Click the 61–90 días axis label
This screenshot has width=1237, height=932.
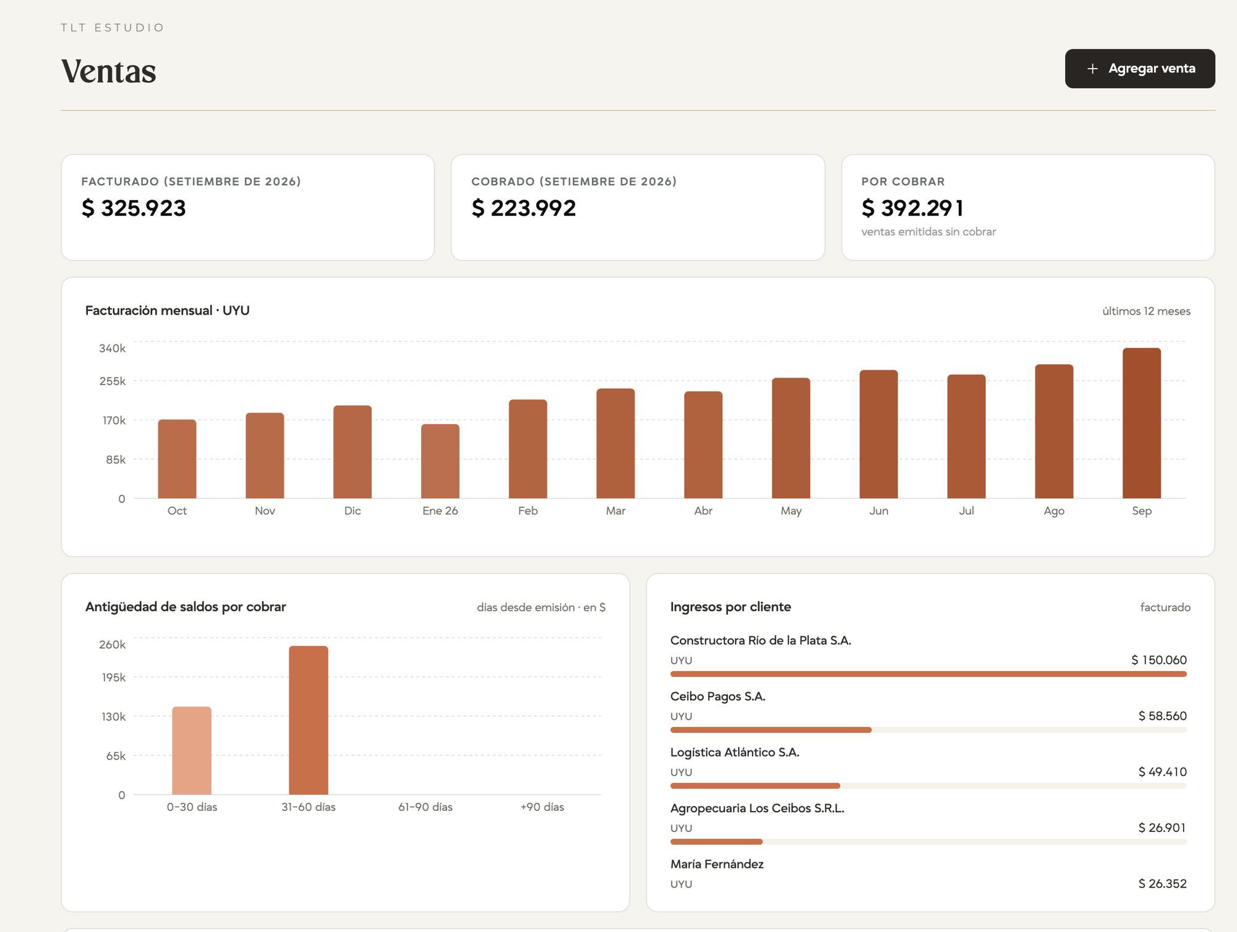point(426,807)
